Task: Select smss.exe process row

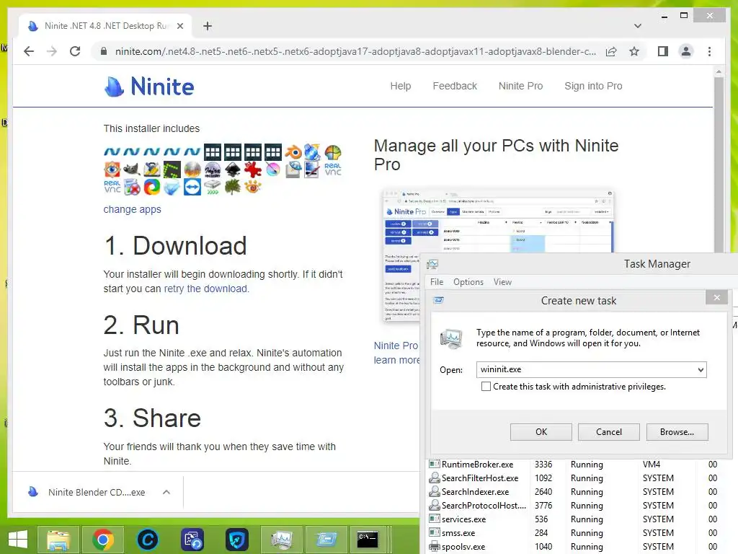Action: [x=580, y=533]
